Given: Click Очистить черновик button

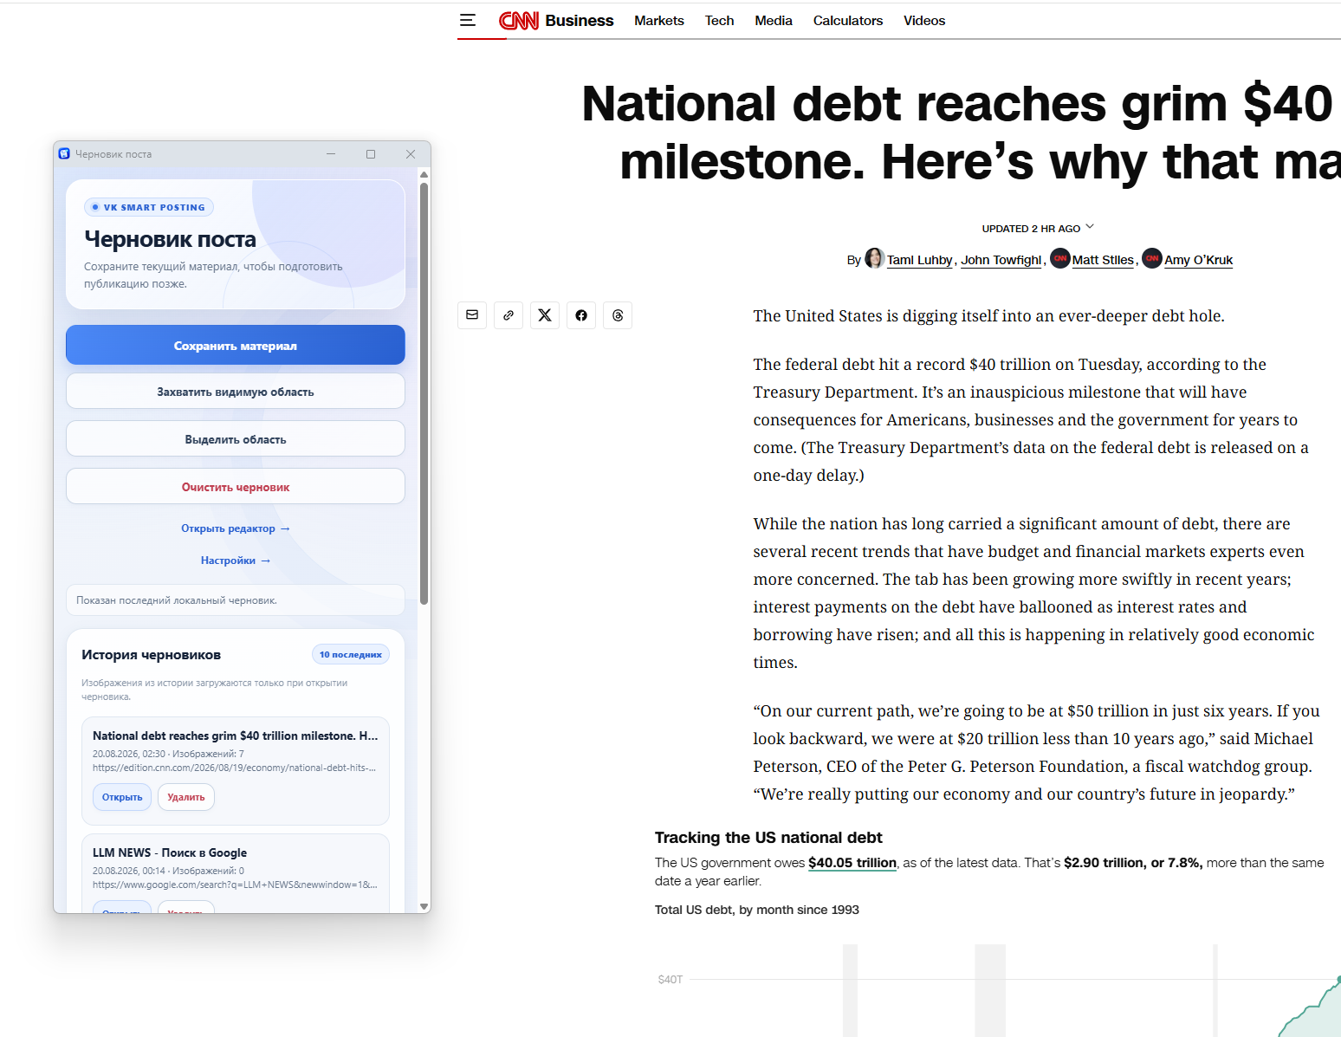Looking at the screenshot, I should click(x=236, y=487).
